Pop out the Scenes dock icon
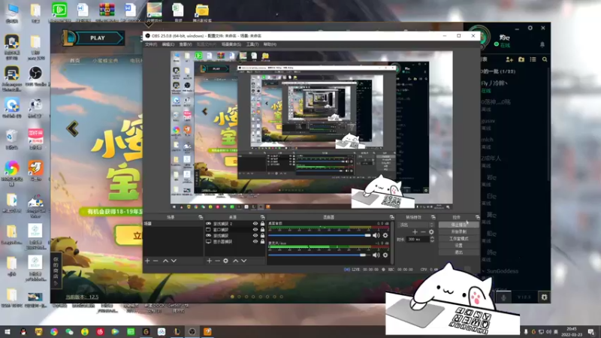The image size is (601, 338). 201,217
